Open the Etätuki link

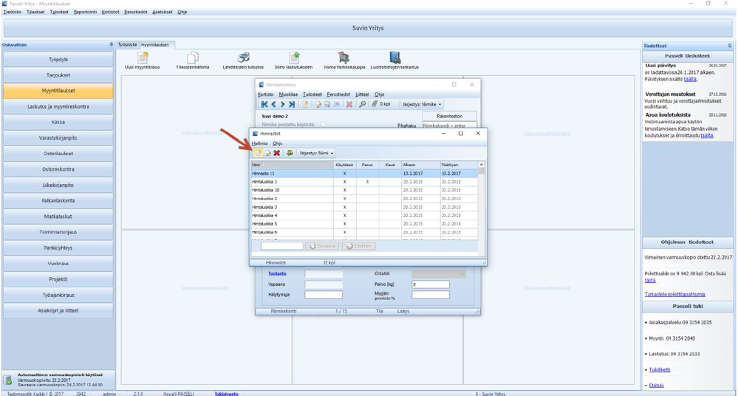point(656,385)
